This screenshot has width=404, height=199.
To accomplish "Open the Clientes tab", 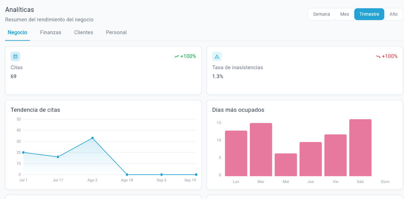I will tap(83, 33).
